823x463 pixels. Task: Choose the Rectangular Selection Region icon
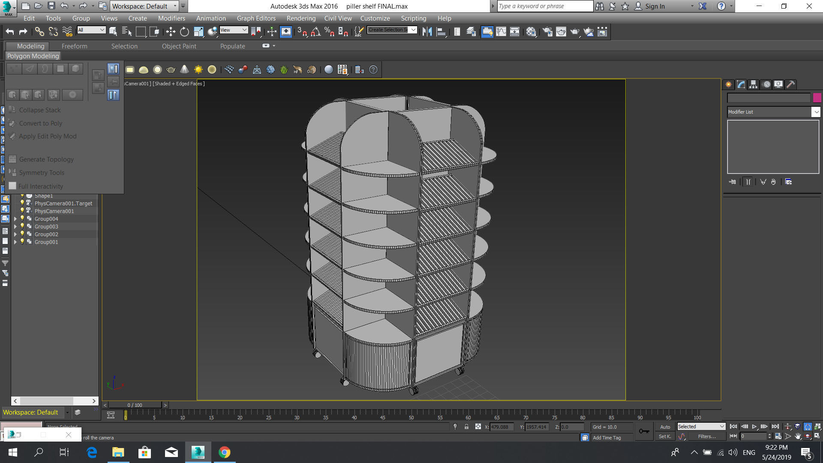(x=141, y=32)
